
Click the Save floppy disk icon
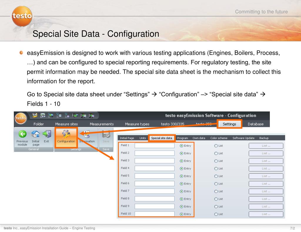(106, 134)
